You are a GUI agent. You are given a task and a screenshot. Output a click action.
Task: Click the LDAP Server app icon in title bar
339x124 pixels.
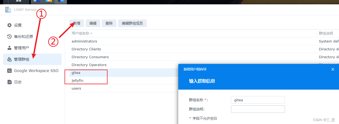point(8,10)
